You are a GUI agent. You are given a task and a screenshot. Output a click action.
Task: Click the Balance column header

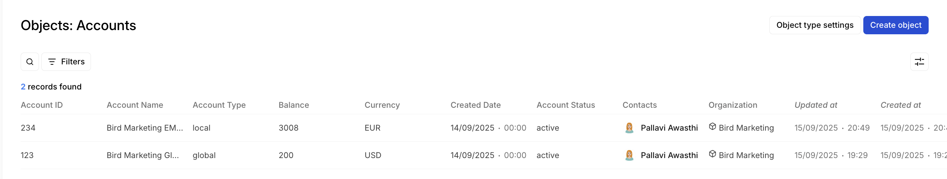[294, 105]
